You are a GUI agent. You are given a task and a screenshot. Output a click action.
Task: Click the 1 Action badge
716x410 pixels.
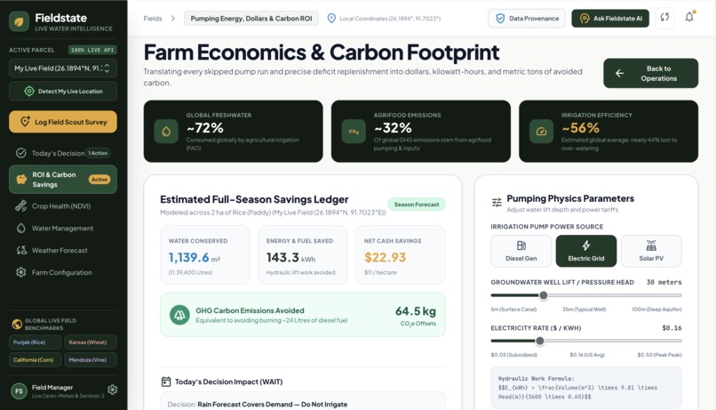point(99,153)
